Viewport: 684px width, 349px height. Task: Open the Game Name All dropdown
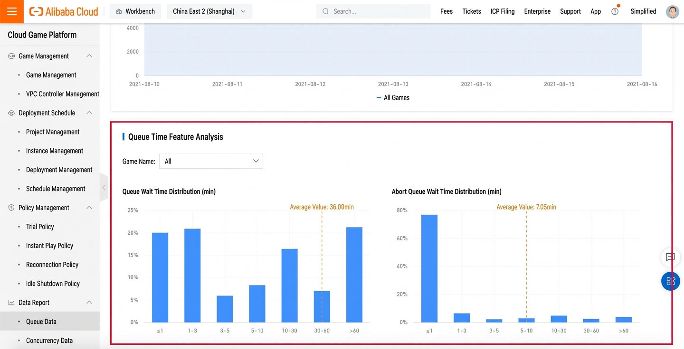pos(211,161)
